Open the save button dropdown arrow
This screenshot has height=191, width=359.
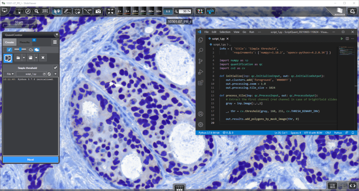[36, 58]
